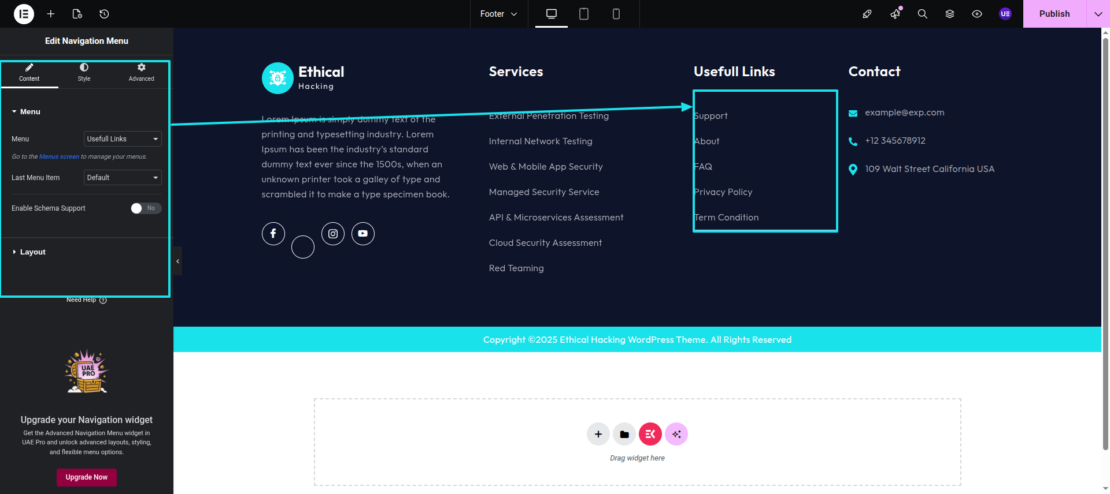Switch to tablet responsive view
The height and width of the screenshot is (494, 1110).
coord(583,14)
